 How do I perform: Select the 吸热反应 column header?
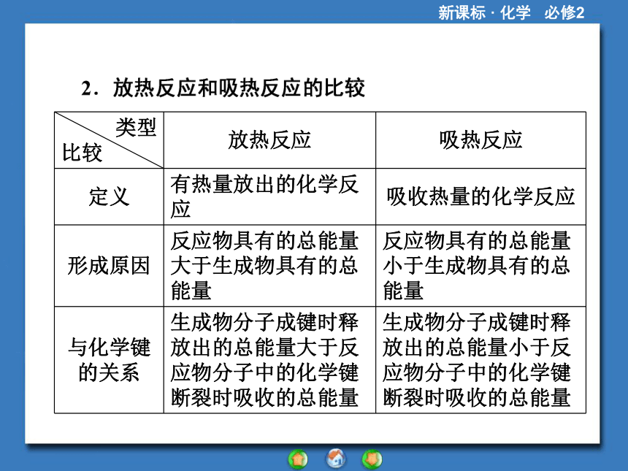[480, 140]
